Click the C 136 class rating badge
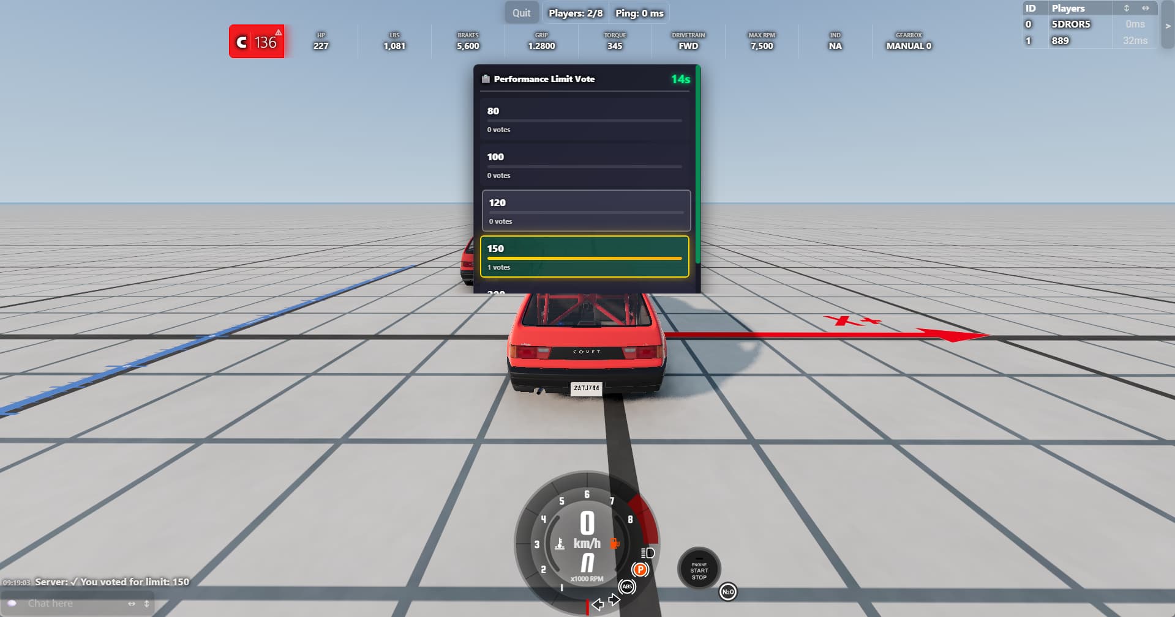 point(257,42)
